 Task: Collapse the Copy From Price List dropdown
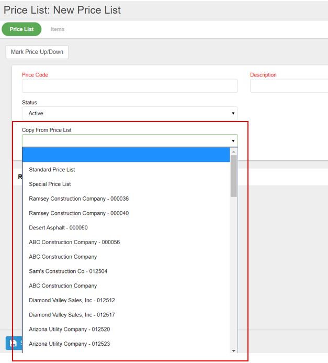tap(130, 141)
